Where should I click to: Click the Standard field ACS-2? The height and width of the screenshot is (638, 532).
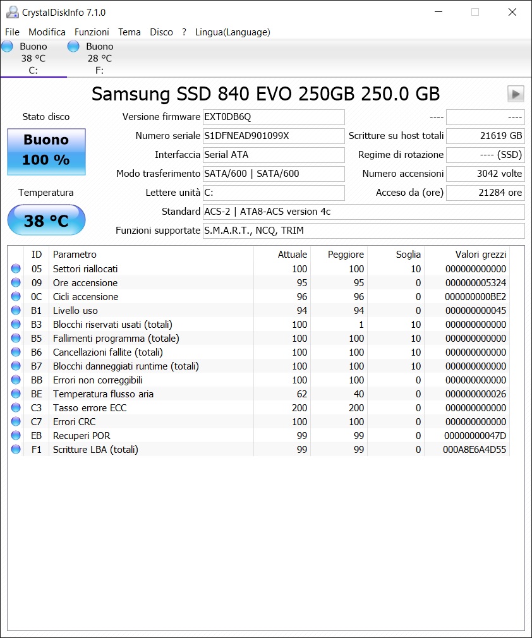click(363, 212)
